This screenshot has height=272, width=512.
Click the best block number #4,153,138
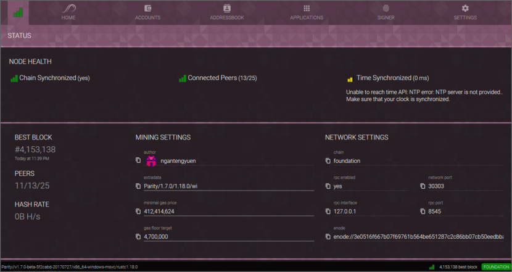point(35,149)
